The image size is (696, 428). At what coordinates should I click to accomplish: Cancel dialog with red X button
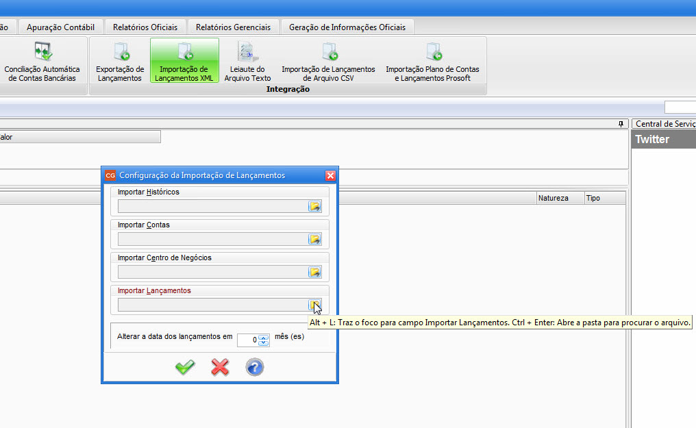pyautogui.click(x=220, y=368)
